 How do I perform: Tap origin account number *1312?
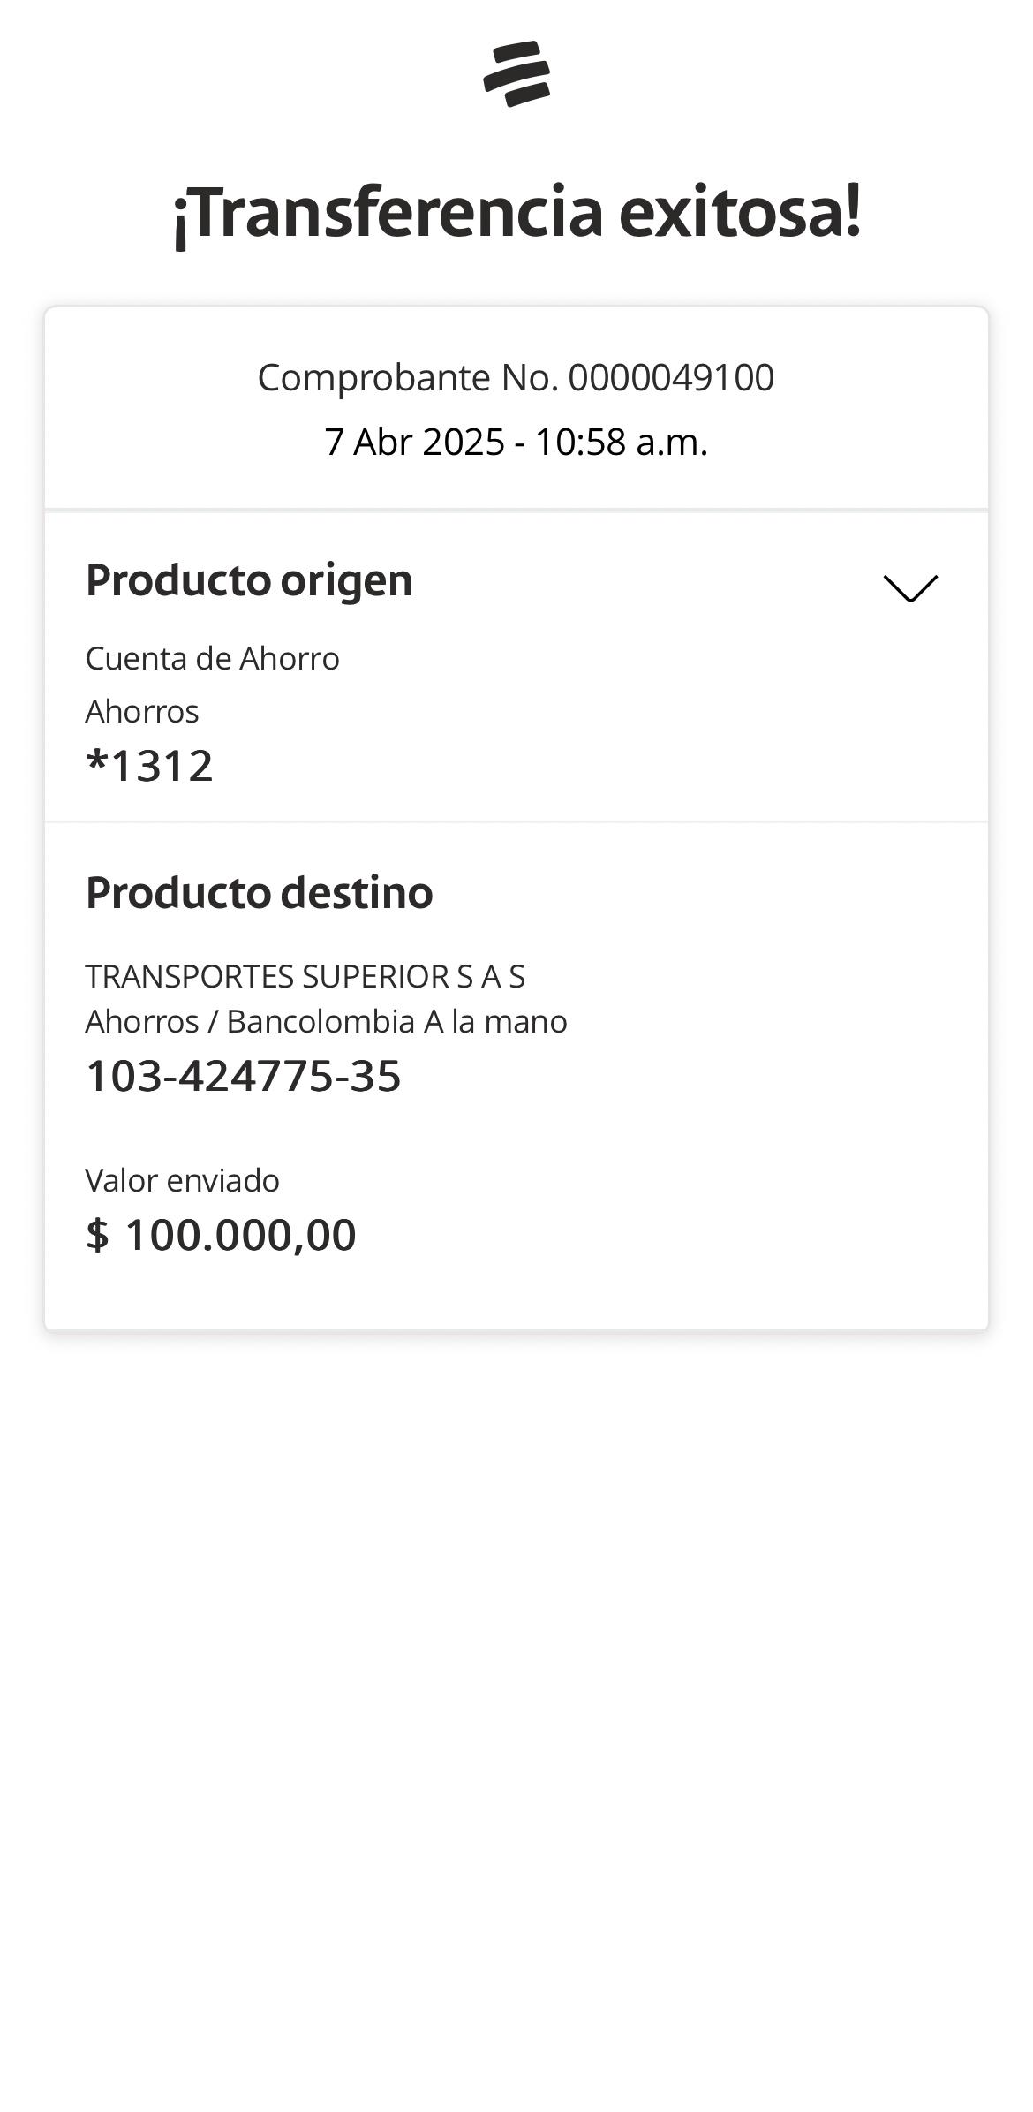click(150, 766)
